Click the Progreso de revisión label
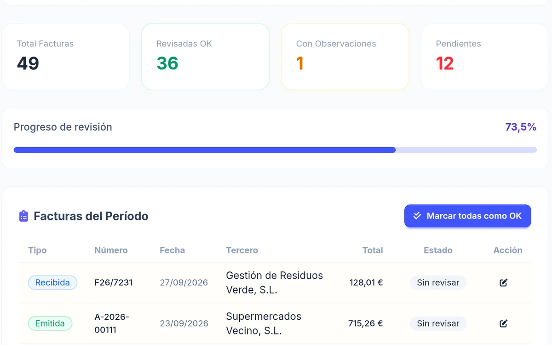552x345 pixels. pyautogui.click(x=63, y=127)
